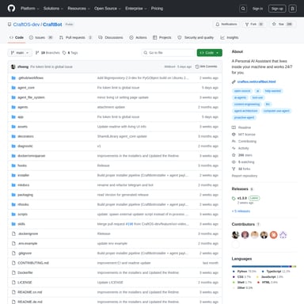This screenshot has width=304, height=304.
Task: View the Tags link beside Branches
Action: point(70,53)
